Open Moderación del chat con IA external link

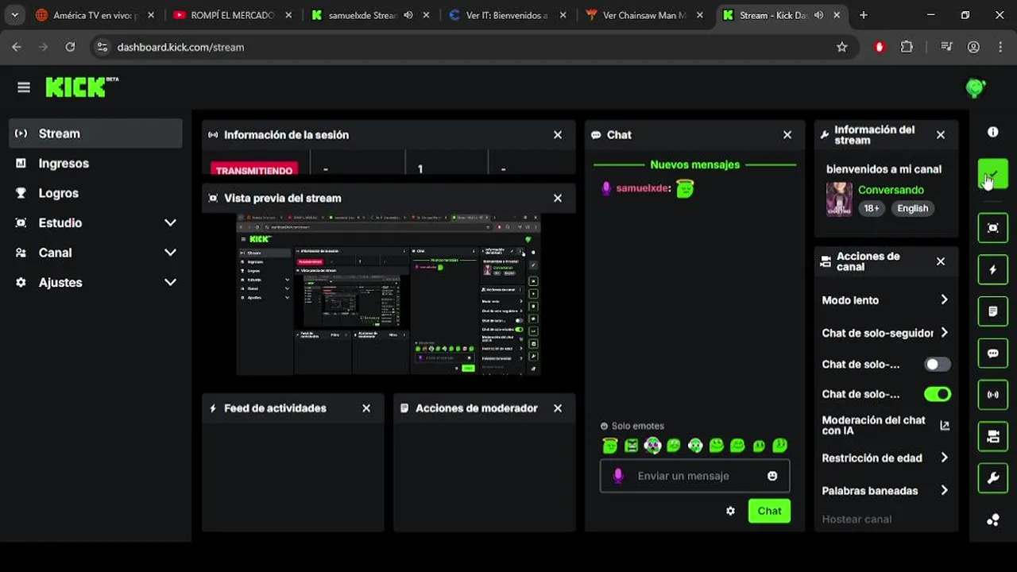945,426
